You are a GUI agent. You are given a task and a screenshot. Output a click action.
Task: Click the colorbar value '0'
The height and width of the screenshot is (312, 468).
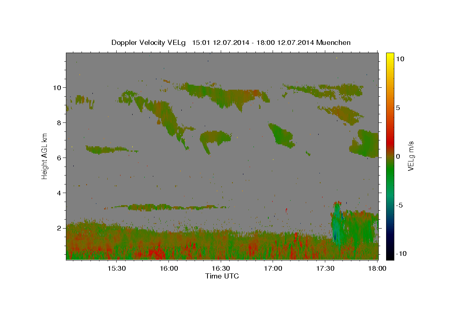point(398,156)
